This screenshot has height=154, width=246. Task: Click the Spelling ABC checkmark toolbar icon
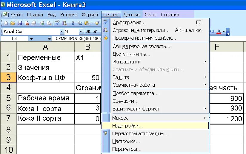pyautogui.click(x=57, y=23)
